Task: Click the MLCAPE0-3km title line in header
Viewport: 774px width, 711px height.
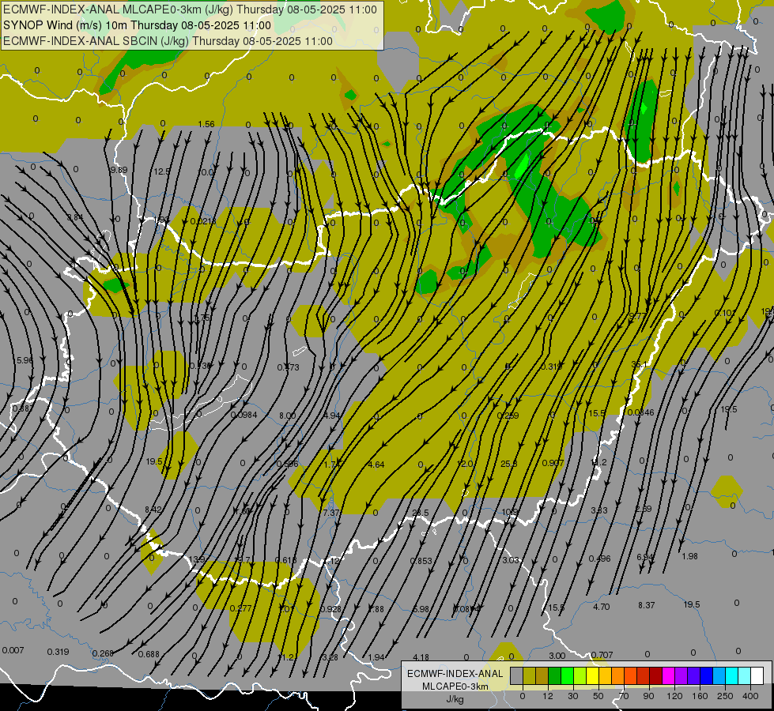Action: tap(190, 9)
